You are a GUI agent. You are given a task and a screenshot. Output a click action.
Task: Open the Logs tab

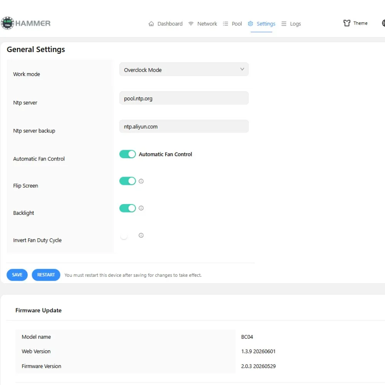(291, 24)
